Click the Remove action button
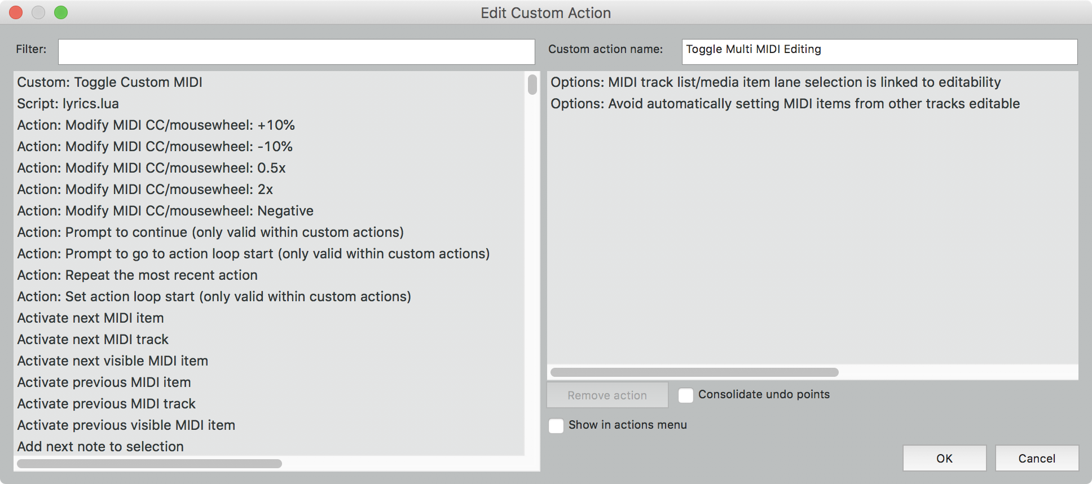Image resolution: width=1092 pixels, height=484 pixels. pyautogui.click(x=607, y=395)
